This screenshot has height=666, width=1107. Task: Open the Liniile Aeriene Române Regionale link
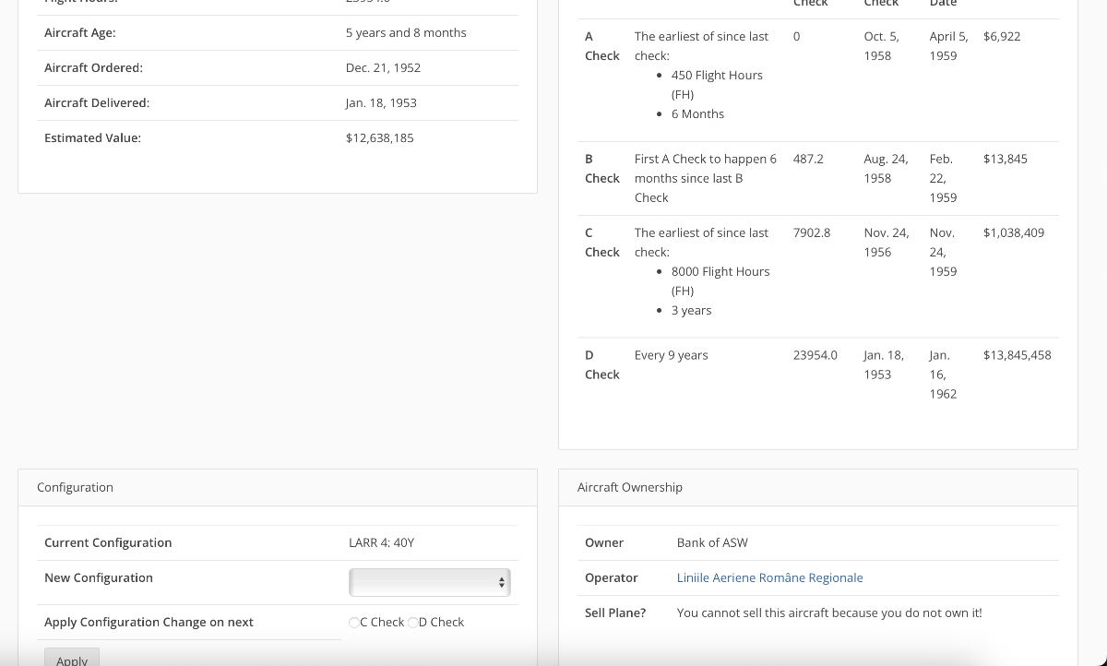[769, 578]
